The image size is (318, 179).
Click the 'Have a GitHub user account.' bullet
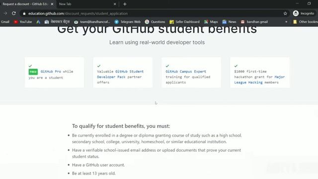click(98, 165)
